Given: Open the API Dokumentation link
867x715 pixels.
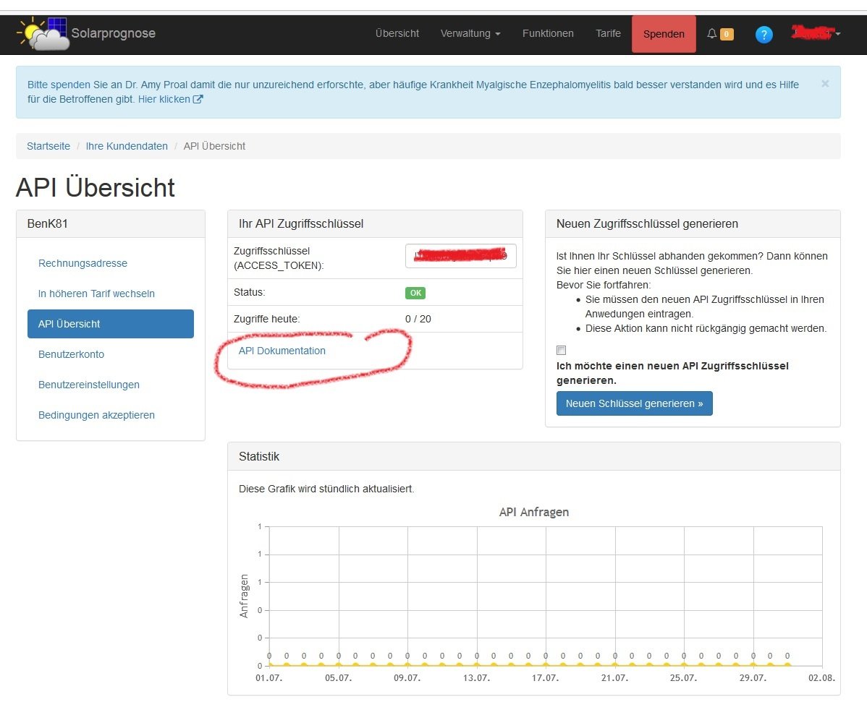Looking at the screenshot, I should (x=282, y=351).
